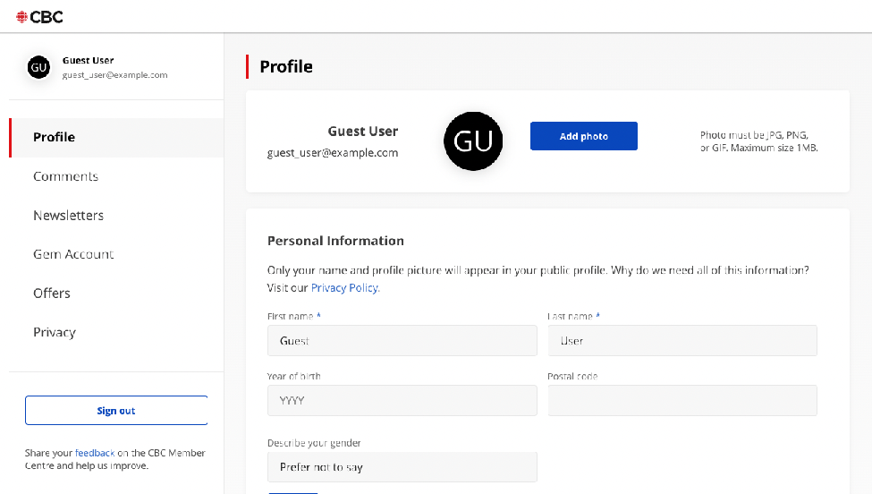
Task: Click the Sign out button
Action: click(x=116, y=411)
